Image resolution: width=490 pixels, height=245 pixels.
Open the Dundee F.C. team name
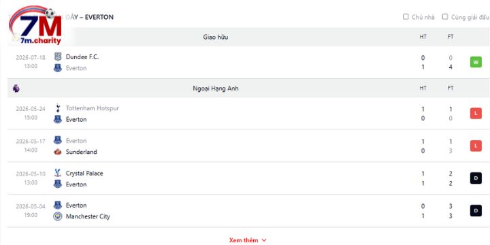[82, 57]
